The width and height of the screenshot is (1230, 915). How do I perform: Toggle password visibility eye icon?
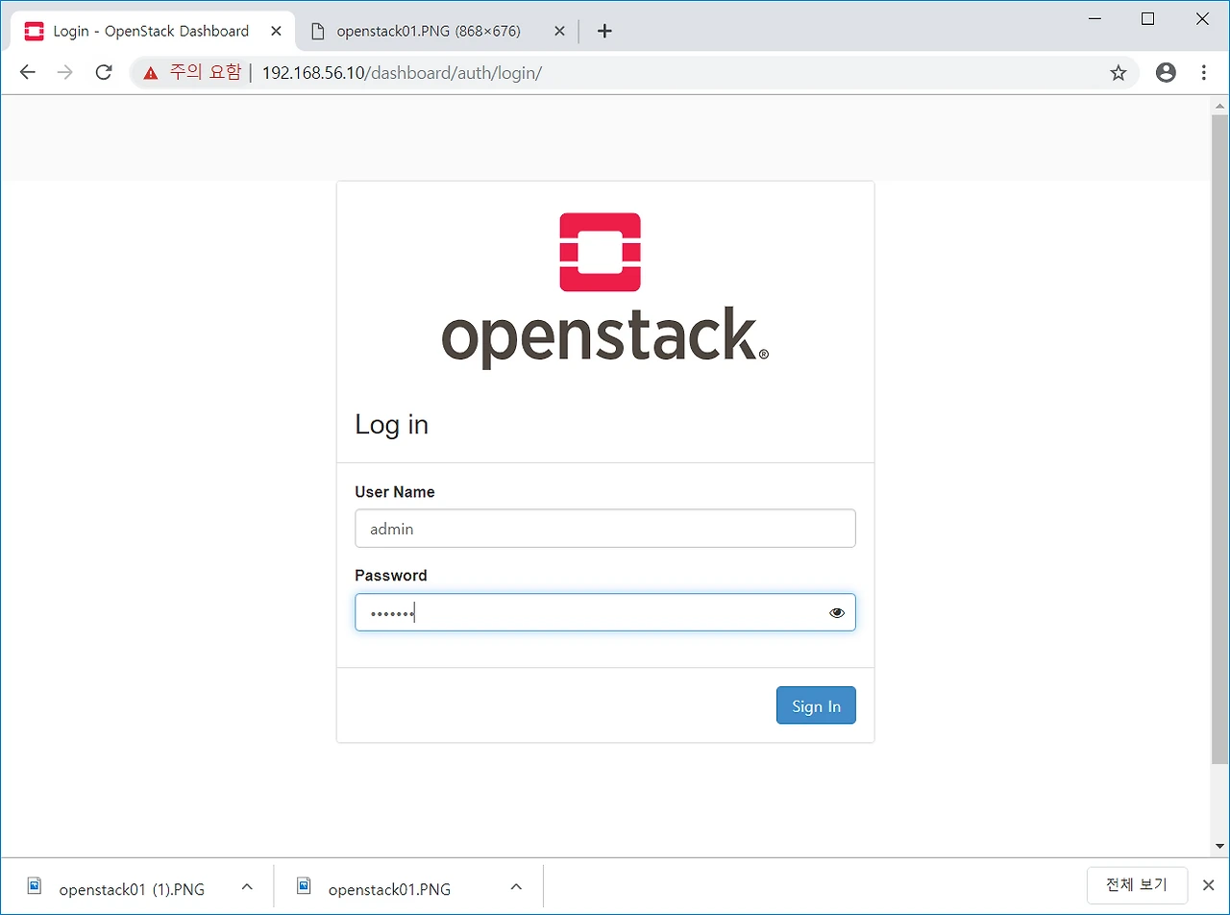pos(837,612)
